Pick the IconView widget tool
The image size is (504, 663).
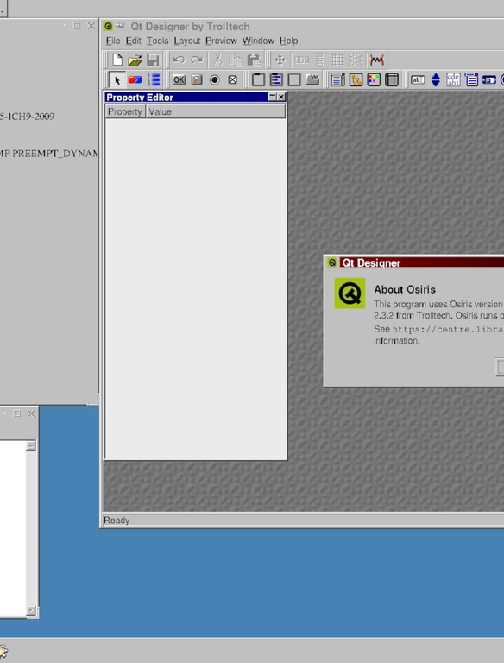374,80
